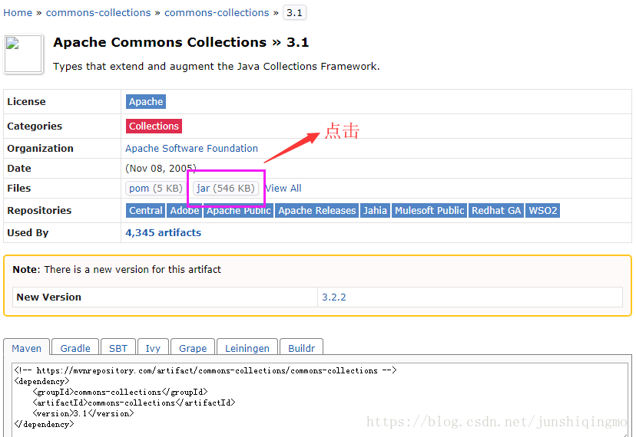
Task: Open the Adobe repository tag
Action: pos(184,211)
